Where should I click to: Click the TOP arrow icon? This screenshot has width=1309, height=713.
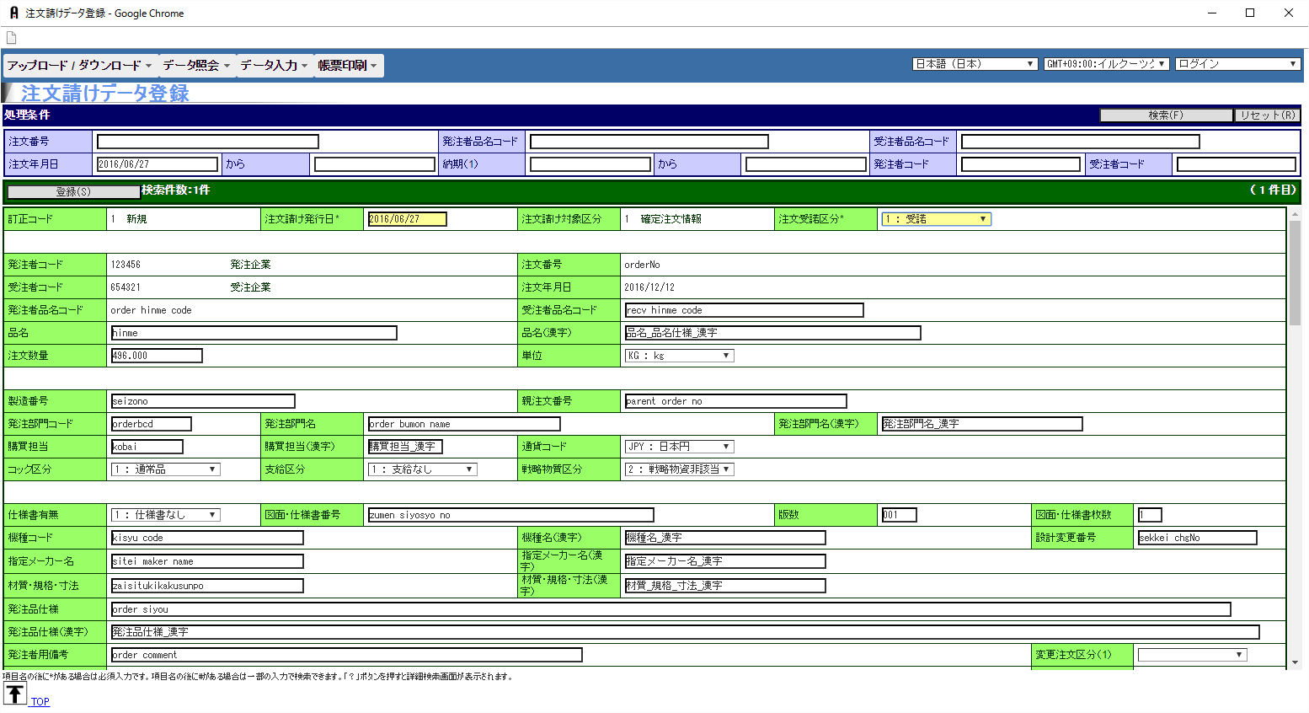[15, 694]
